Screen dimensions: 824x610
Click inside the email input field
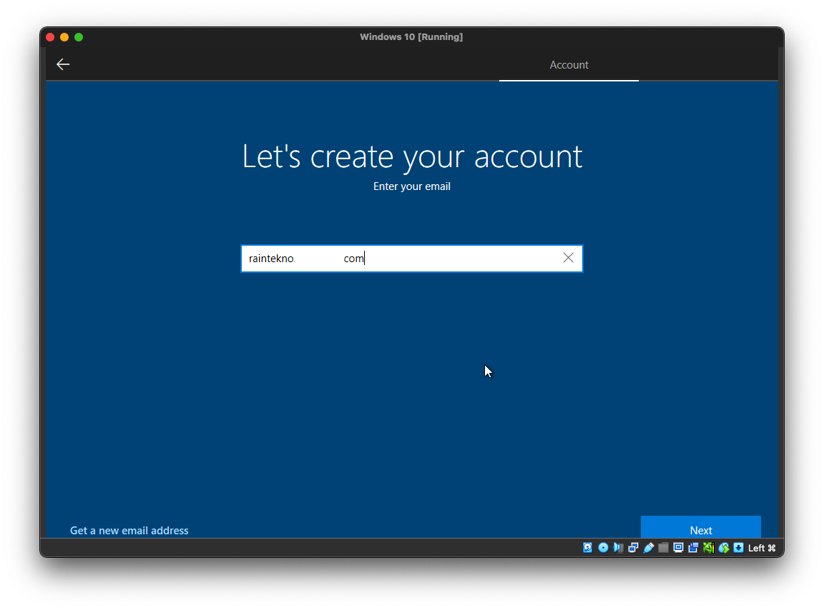[x=401, y=259]
